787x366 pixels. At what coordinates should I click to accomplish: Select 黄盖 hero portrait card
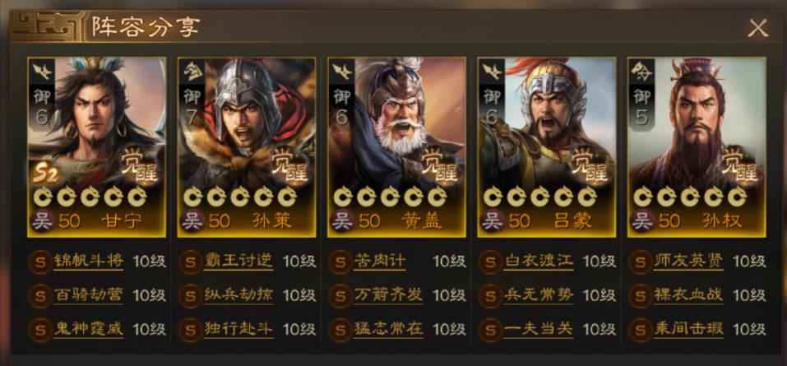click(x=396, y=147)
